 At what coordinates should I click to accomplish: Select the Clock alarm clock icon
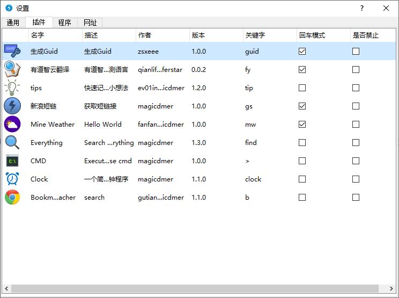[x=12, y=179]
